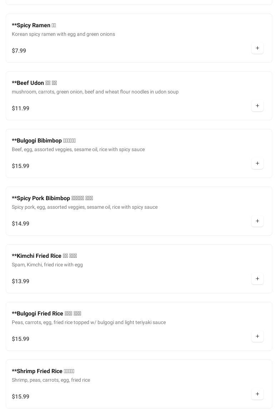This screenshot has width=278, height=415.
Task: Click the Beef Udon ingredients description
Action: coord(95,92)
